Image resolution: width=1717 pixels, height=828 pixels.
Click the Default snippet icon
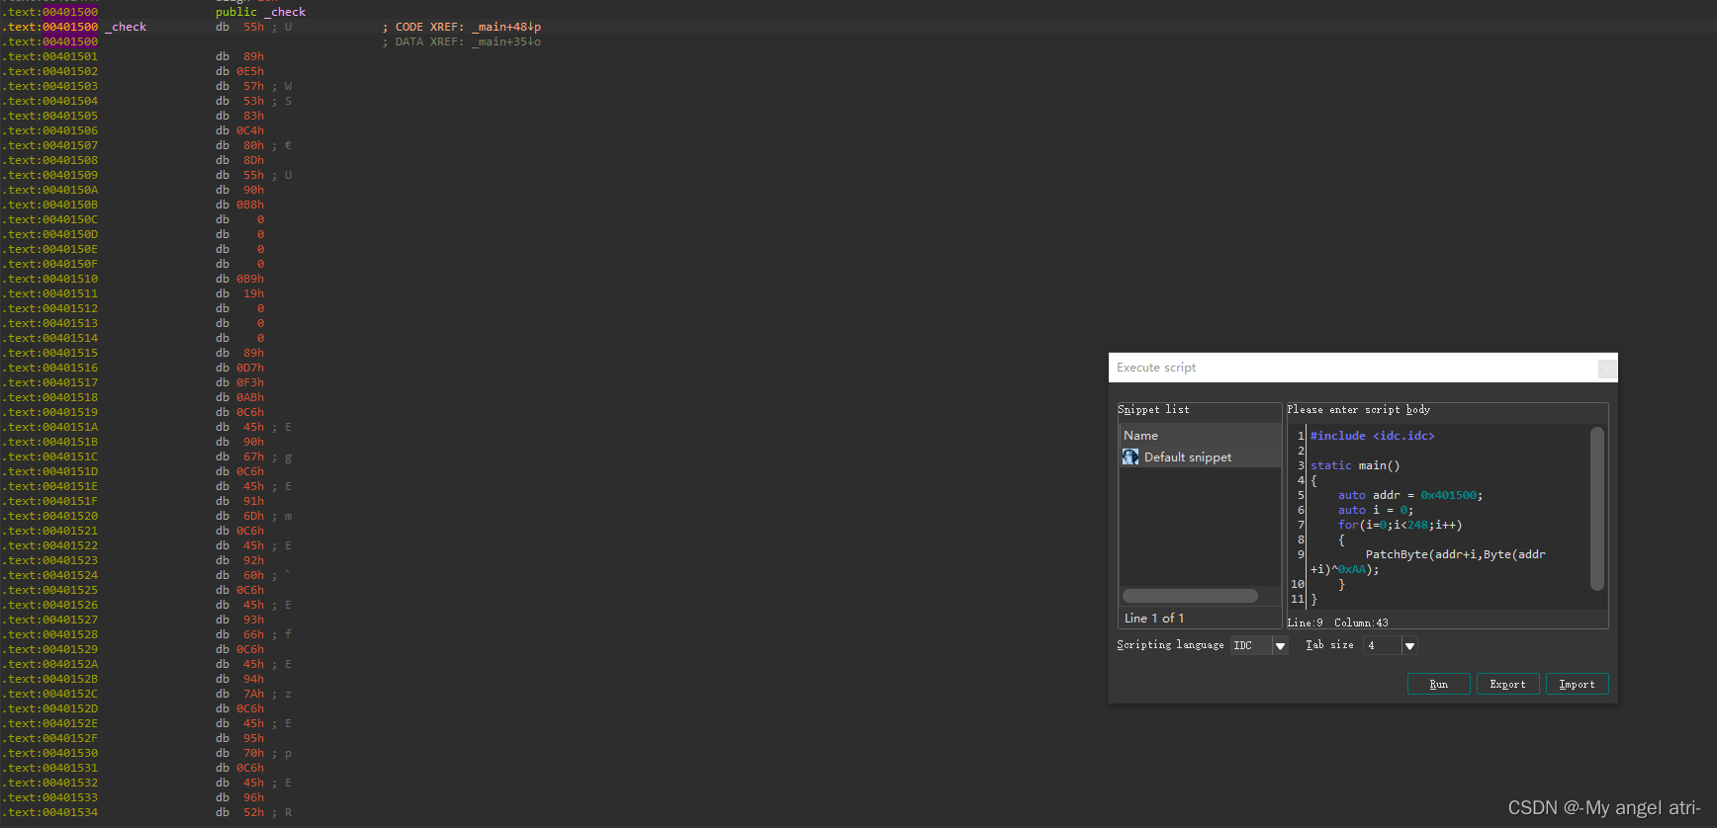(1130, 456)
